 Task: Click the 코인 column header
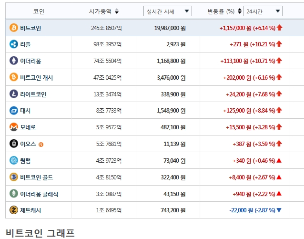(x=39, y=11)
